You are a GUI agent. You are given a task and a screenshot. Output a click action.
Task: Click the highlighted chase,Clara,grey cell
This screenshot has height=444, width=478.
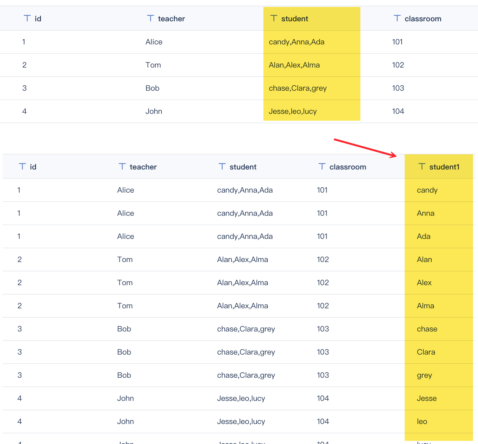click(x=297, y=88)
